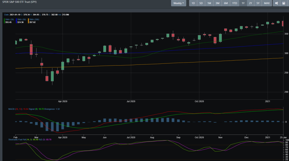Select the YTD time range
This screenshot has height=161, width=289.
(x=235, y=3)
